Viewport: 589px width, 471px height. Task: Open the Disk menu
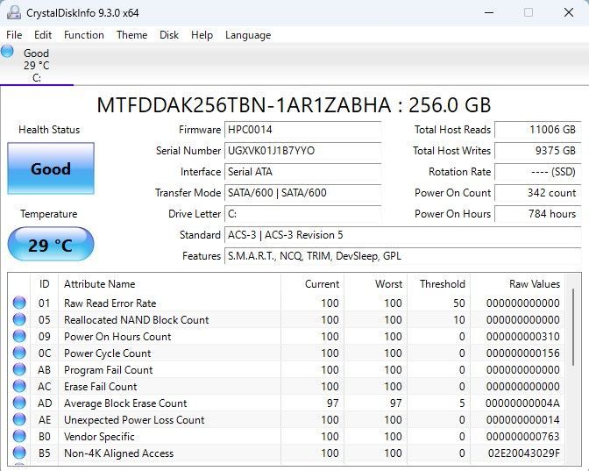tap(169, 35)
